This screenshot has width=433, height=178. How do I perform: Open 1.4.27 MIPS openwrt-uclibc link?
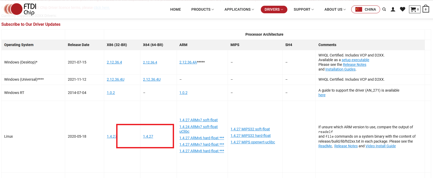tap(253, 142)
